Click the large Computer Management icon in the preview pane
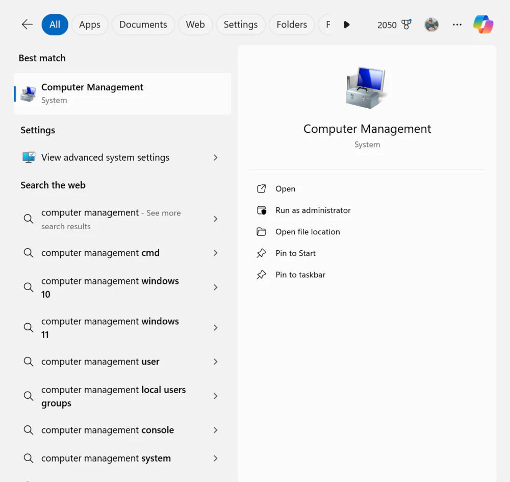 coord(367,87)
